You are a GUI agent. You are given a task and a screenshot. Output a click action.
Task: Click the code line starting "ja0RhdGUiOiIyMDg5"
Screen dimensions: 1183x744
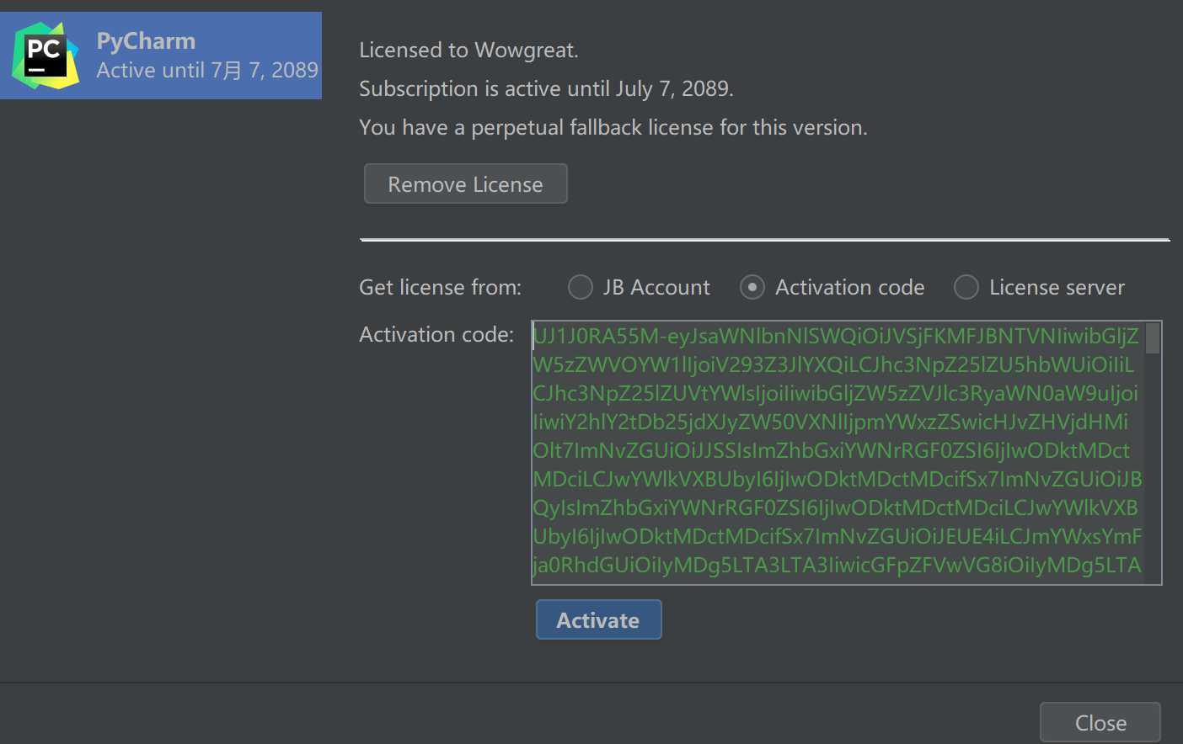coord(836,565)
